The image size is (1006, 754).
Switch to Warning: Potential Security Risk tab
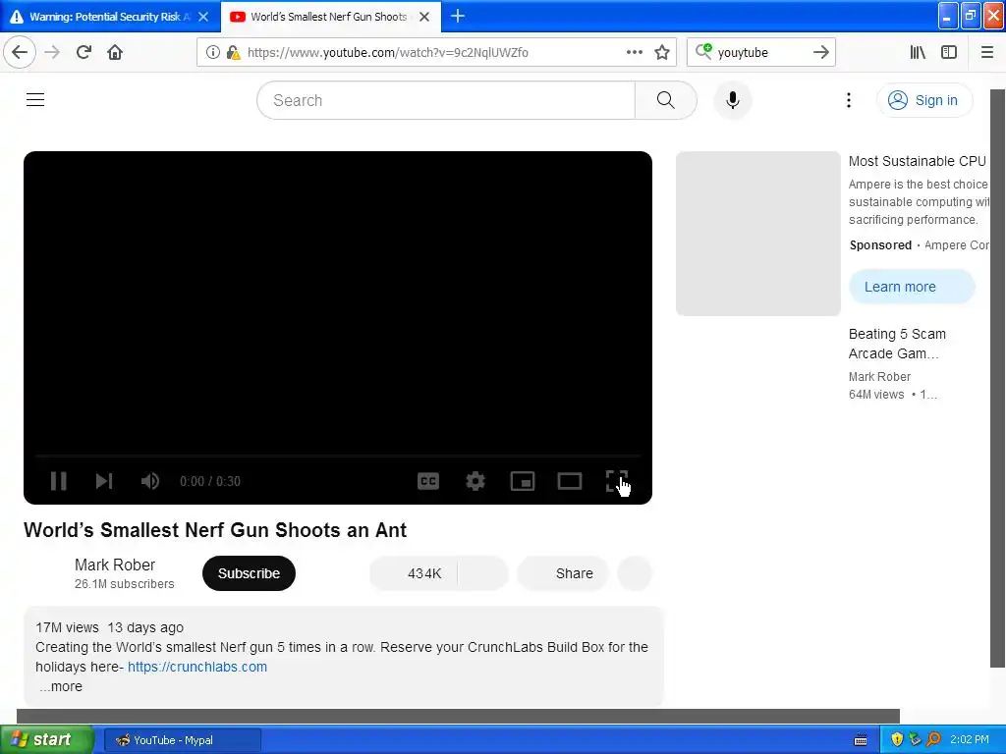click(x=110, y=17)
